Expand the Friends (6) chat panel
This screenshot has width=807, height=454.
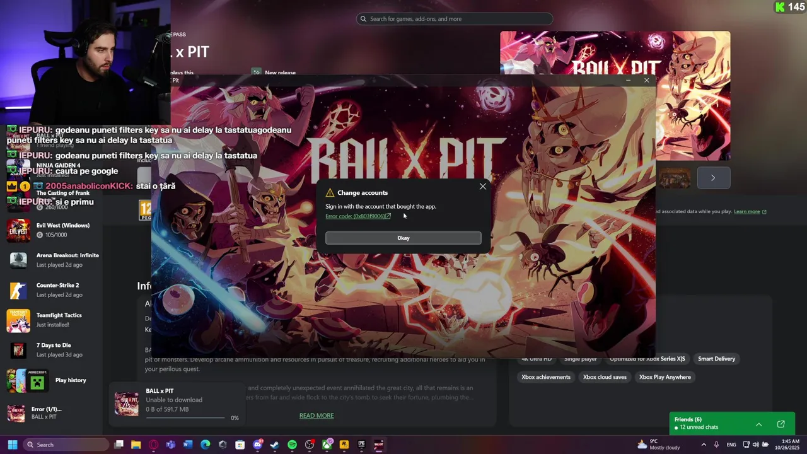(x=758, y=424)
